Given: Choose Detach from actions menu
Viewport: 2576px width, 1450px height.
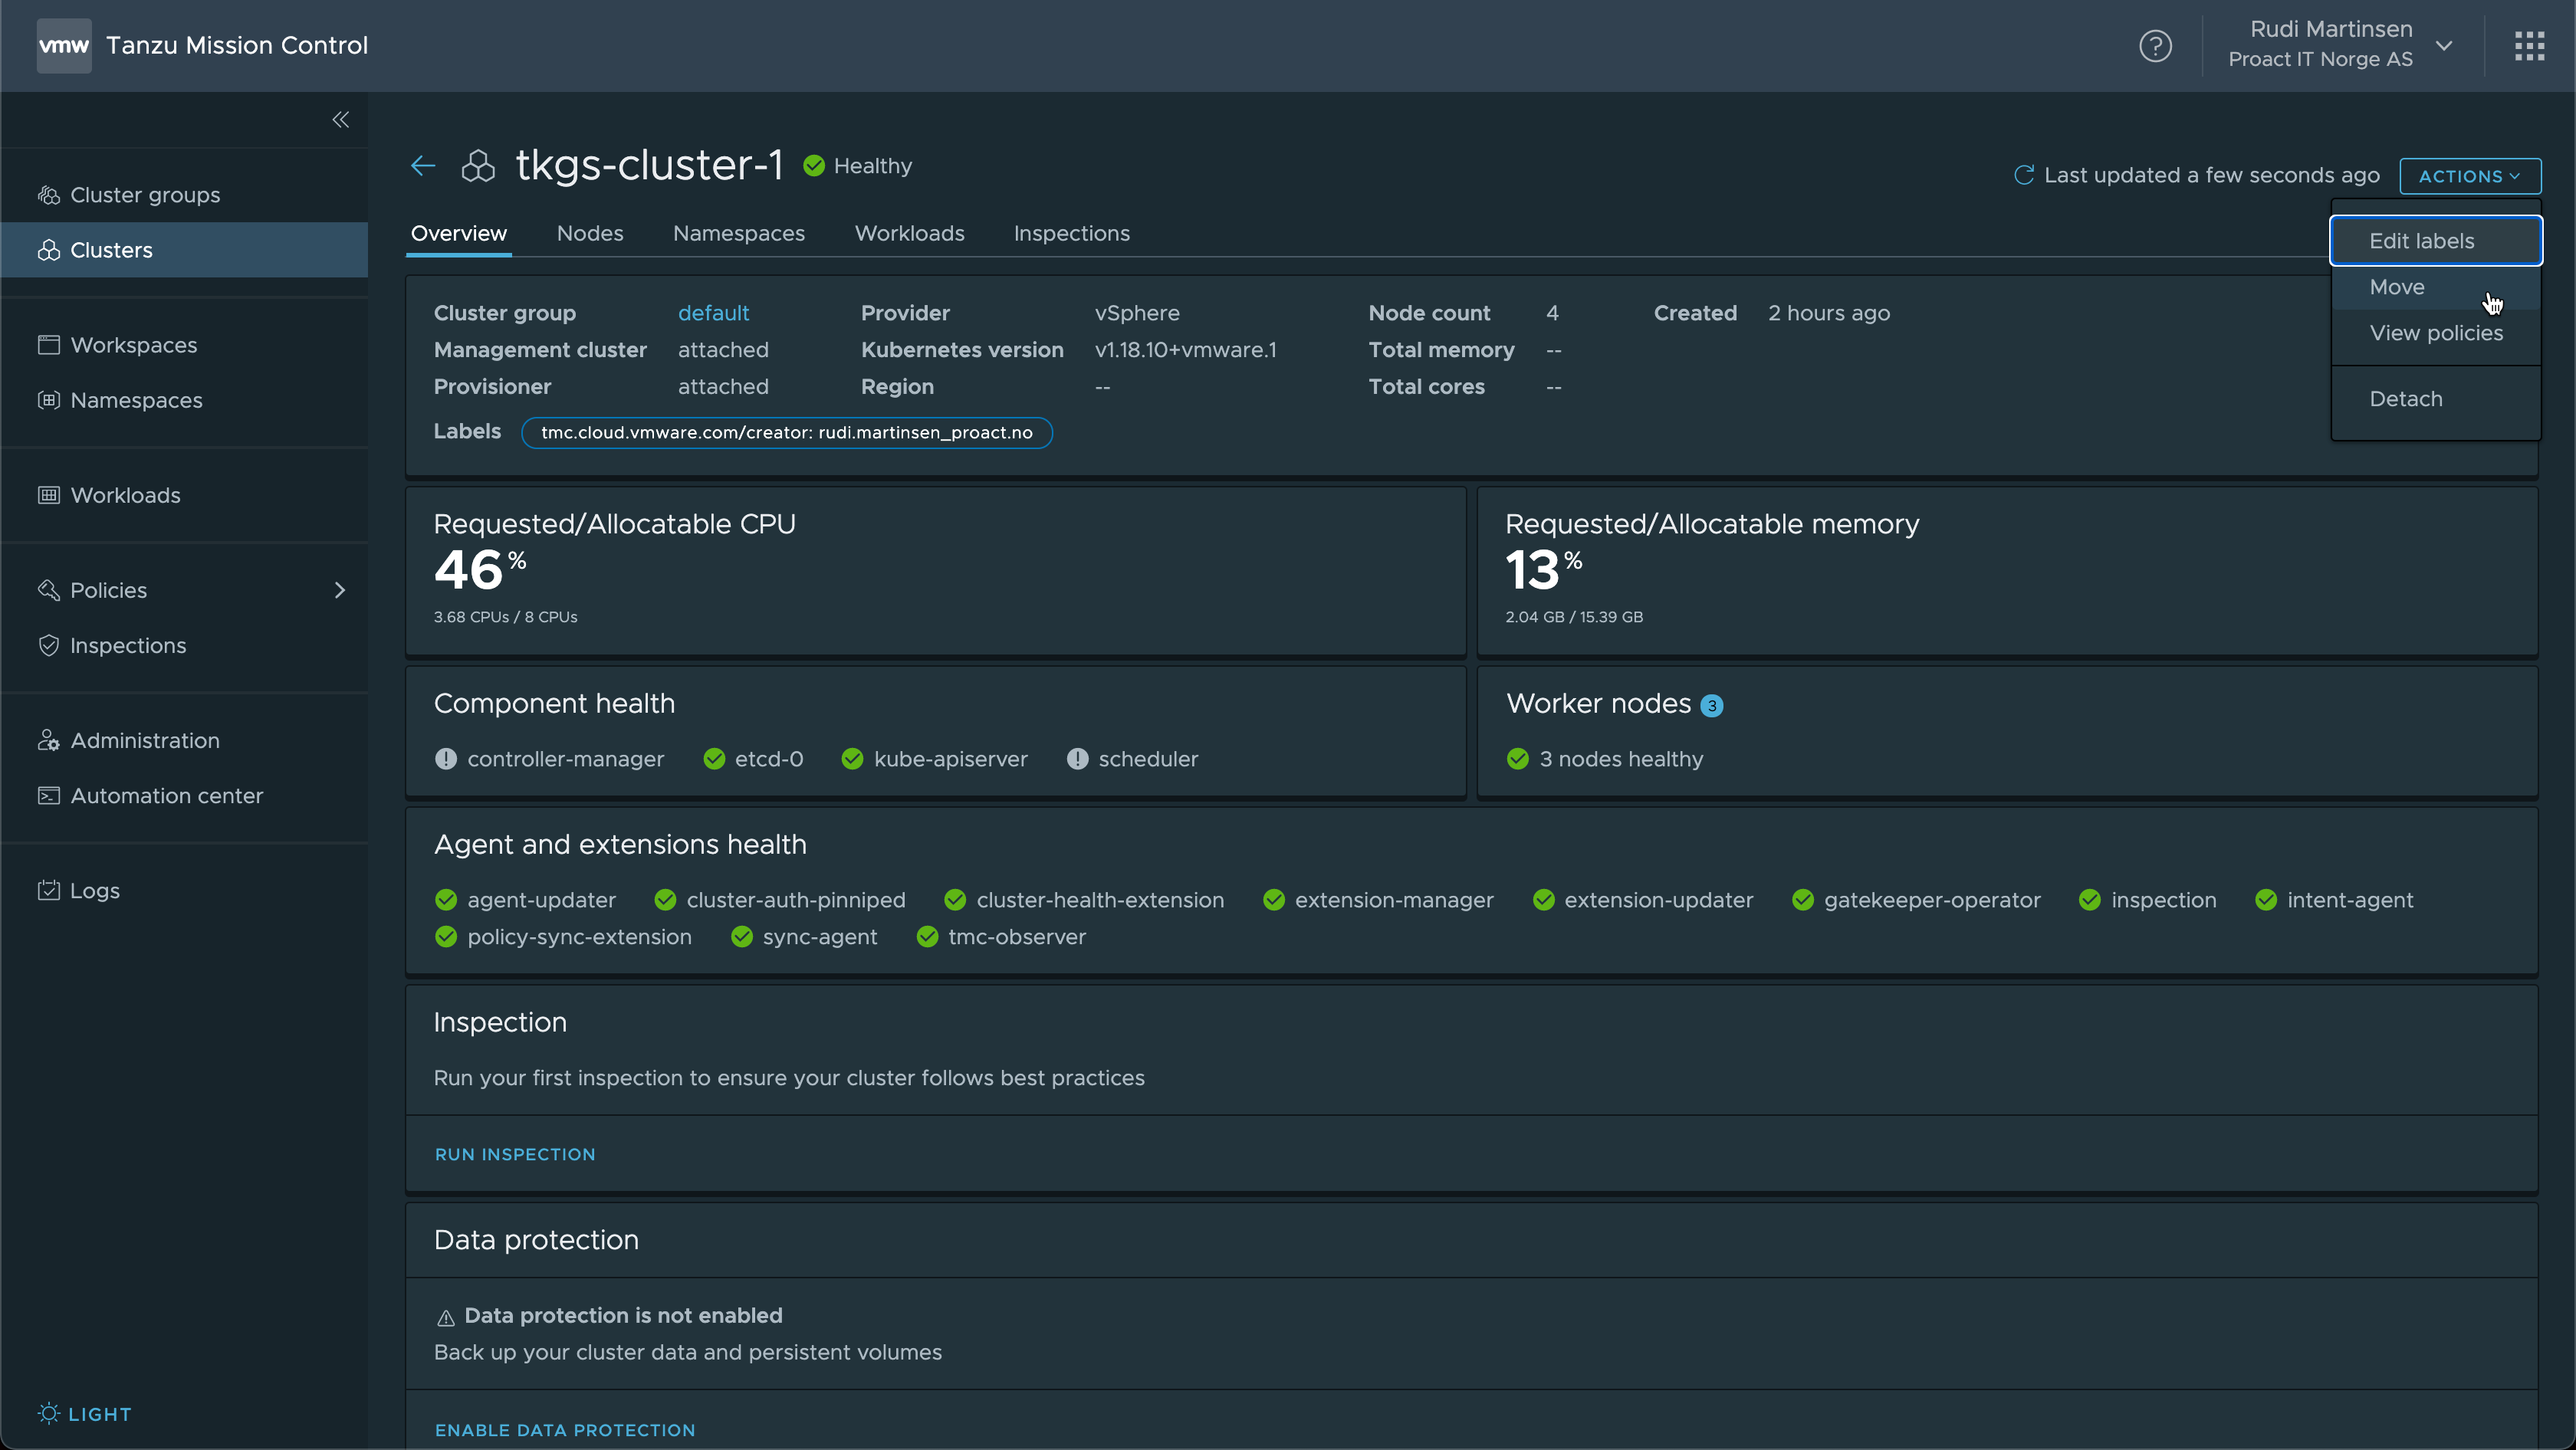Looking at the screenshot, I should [2436, 399].
